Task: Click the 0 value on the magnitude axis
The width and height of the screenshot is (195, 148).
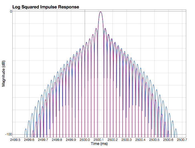Action: coord(11,11)
